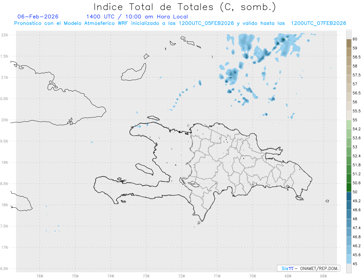Screen dimensions: 363x280
Task: Click the '72W' longitude label
Action: click(181, 276)
